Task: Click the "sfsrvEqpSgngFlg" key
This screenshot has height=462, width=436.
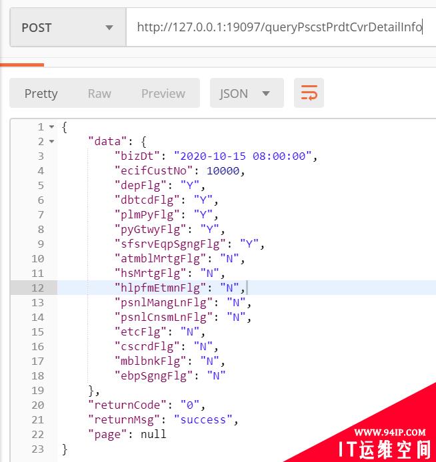Action: [170, 244]
